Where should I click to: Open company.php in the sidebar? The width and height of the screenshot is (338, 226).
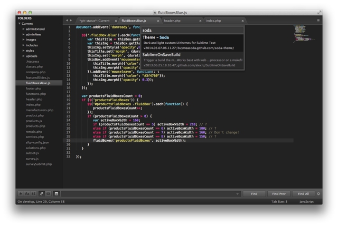35,72
